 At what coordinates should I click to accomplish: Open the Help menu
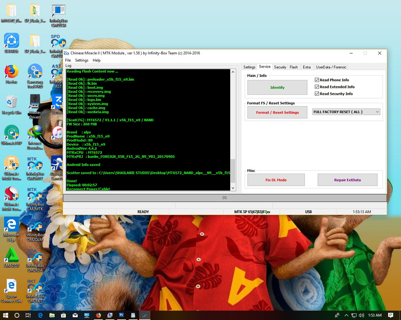click(96, 60)
